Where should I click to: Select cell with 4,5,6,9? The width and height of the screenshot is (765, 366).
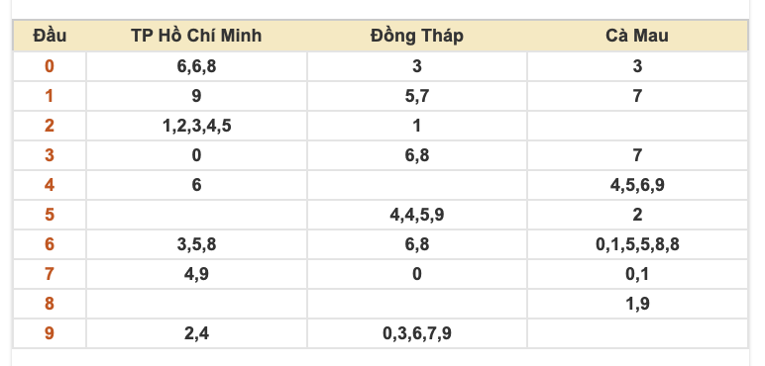(637, 185)
